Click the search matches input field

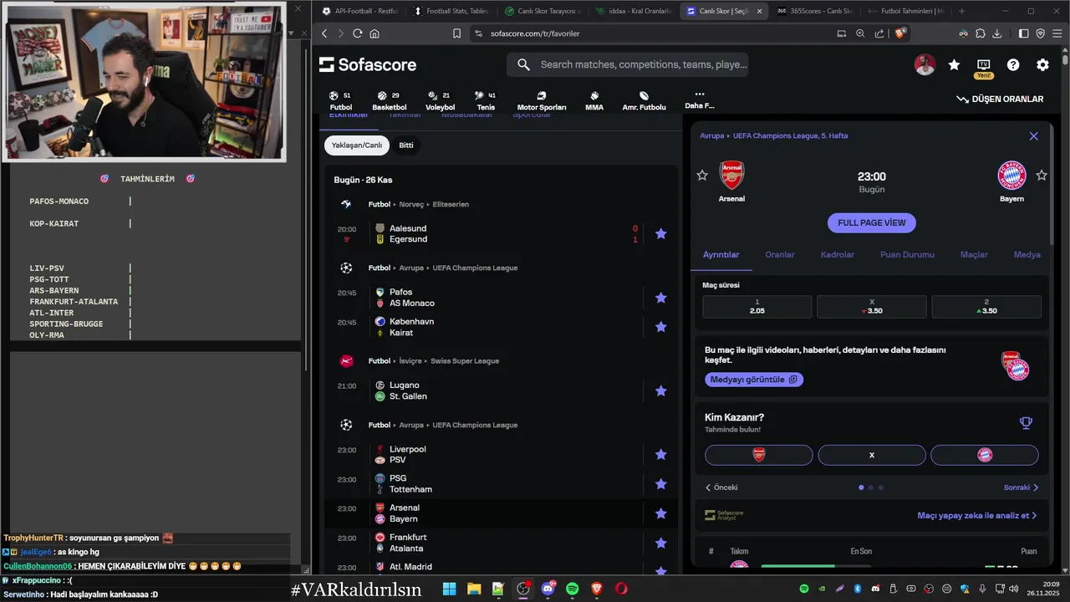click(627, 64)
